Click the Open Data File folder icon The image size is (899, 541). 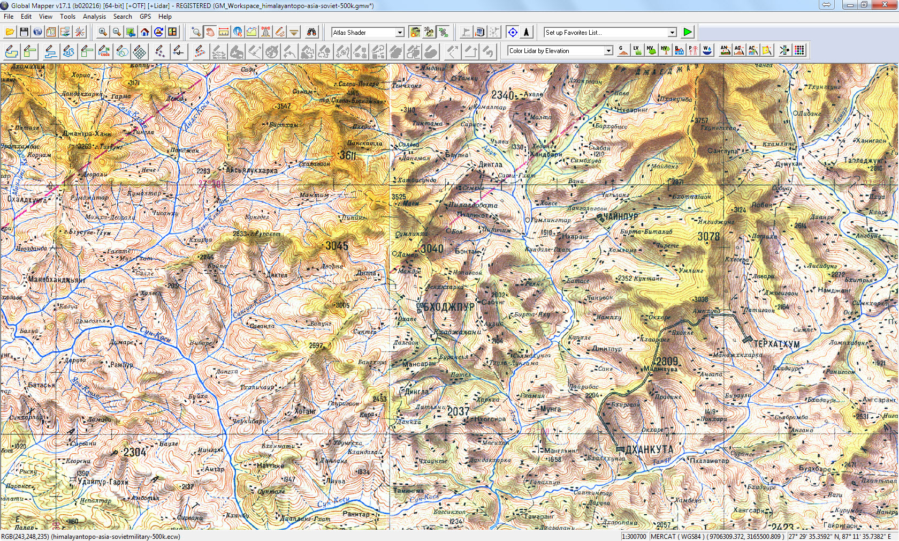(x=10, y=33)
